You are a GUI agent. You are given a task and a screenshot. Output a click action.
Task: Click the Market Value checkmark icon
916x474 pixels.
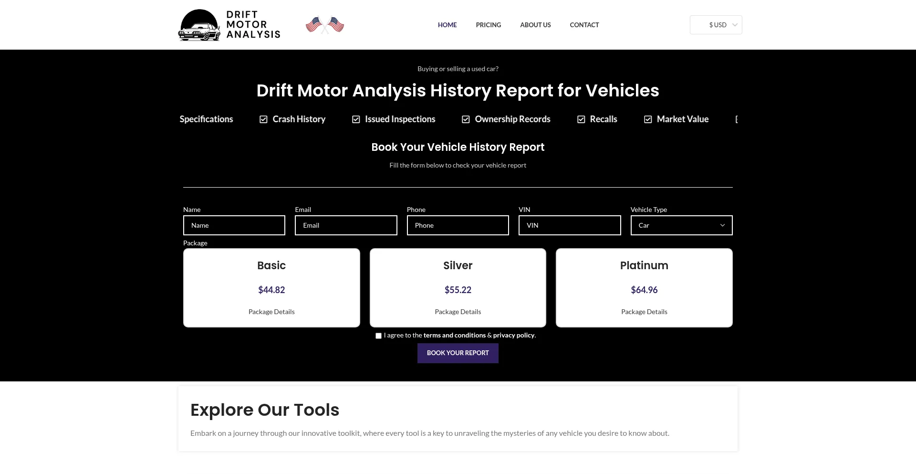[648, 119]
